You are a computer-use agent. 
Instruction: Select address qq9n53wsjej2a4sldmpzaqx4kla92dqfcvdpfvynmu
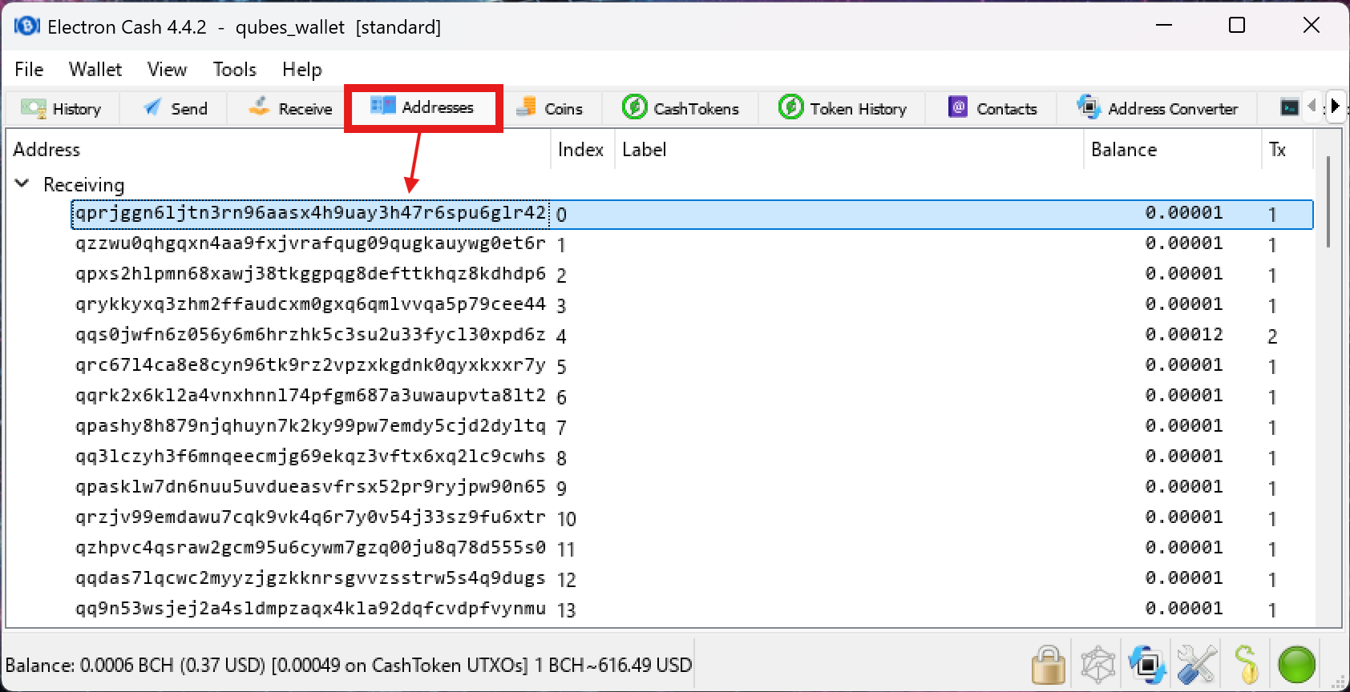pyautogui.click(x=310, y=609)
